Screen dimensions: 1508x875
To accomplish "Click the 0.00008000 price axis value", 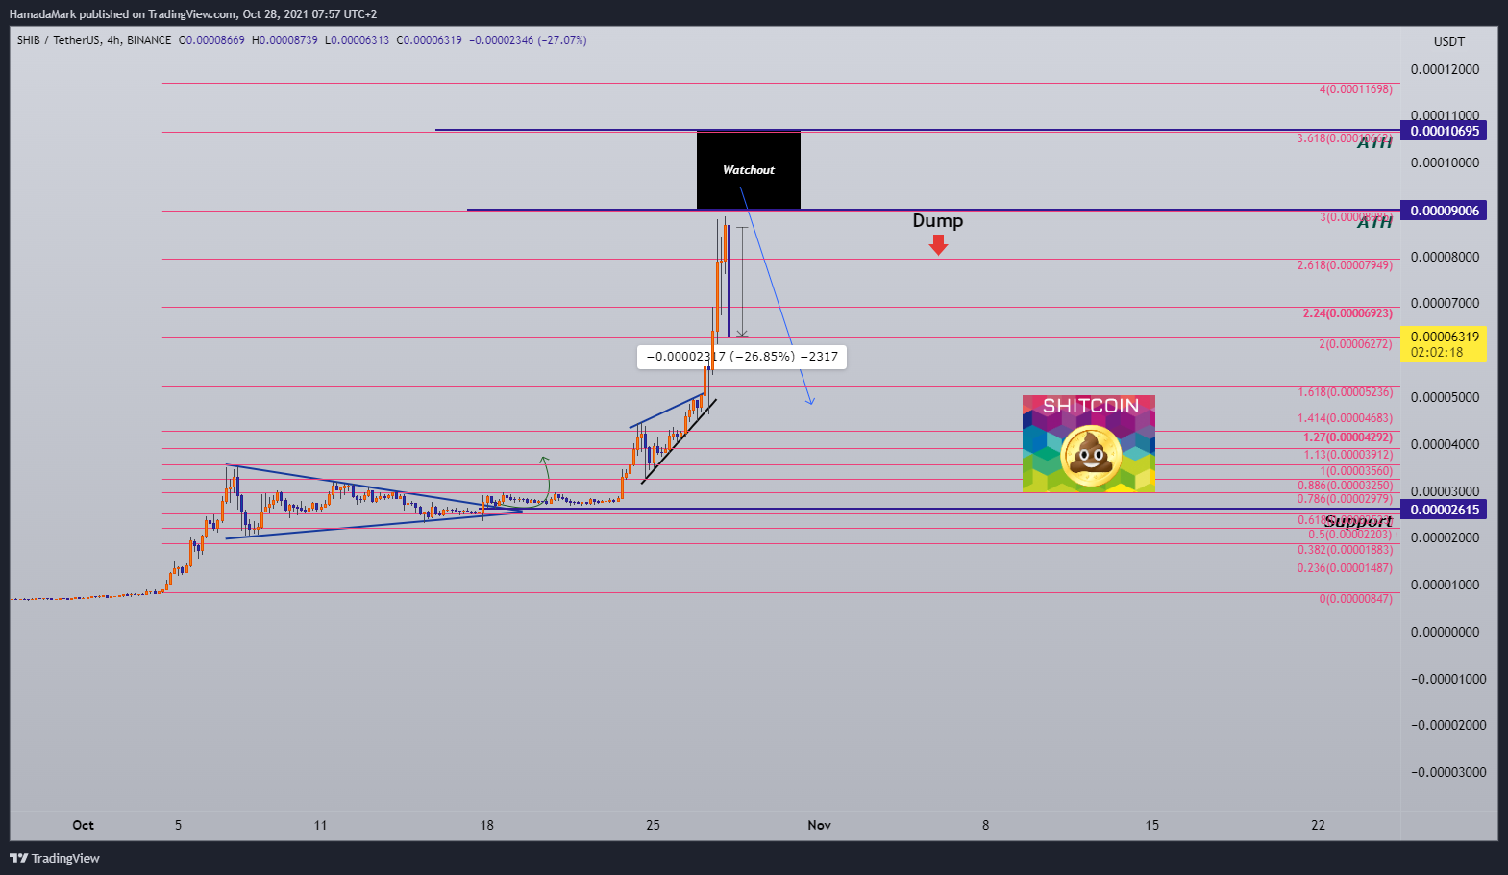I will (x=1445, y=257).
